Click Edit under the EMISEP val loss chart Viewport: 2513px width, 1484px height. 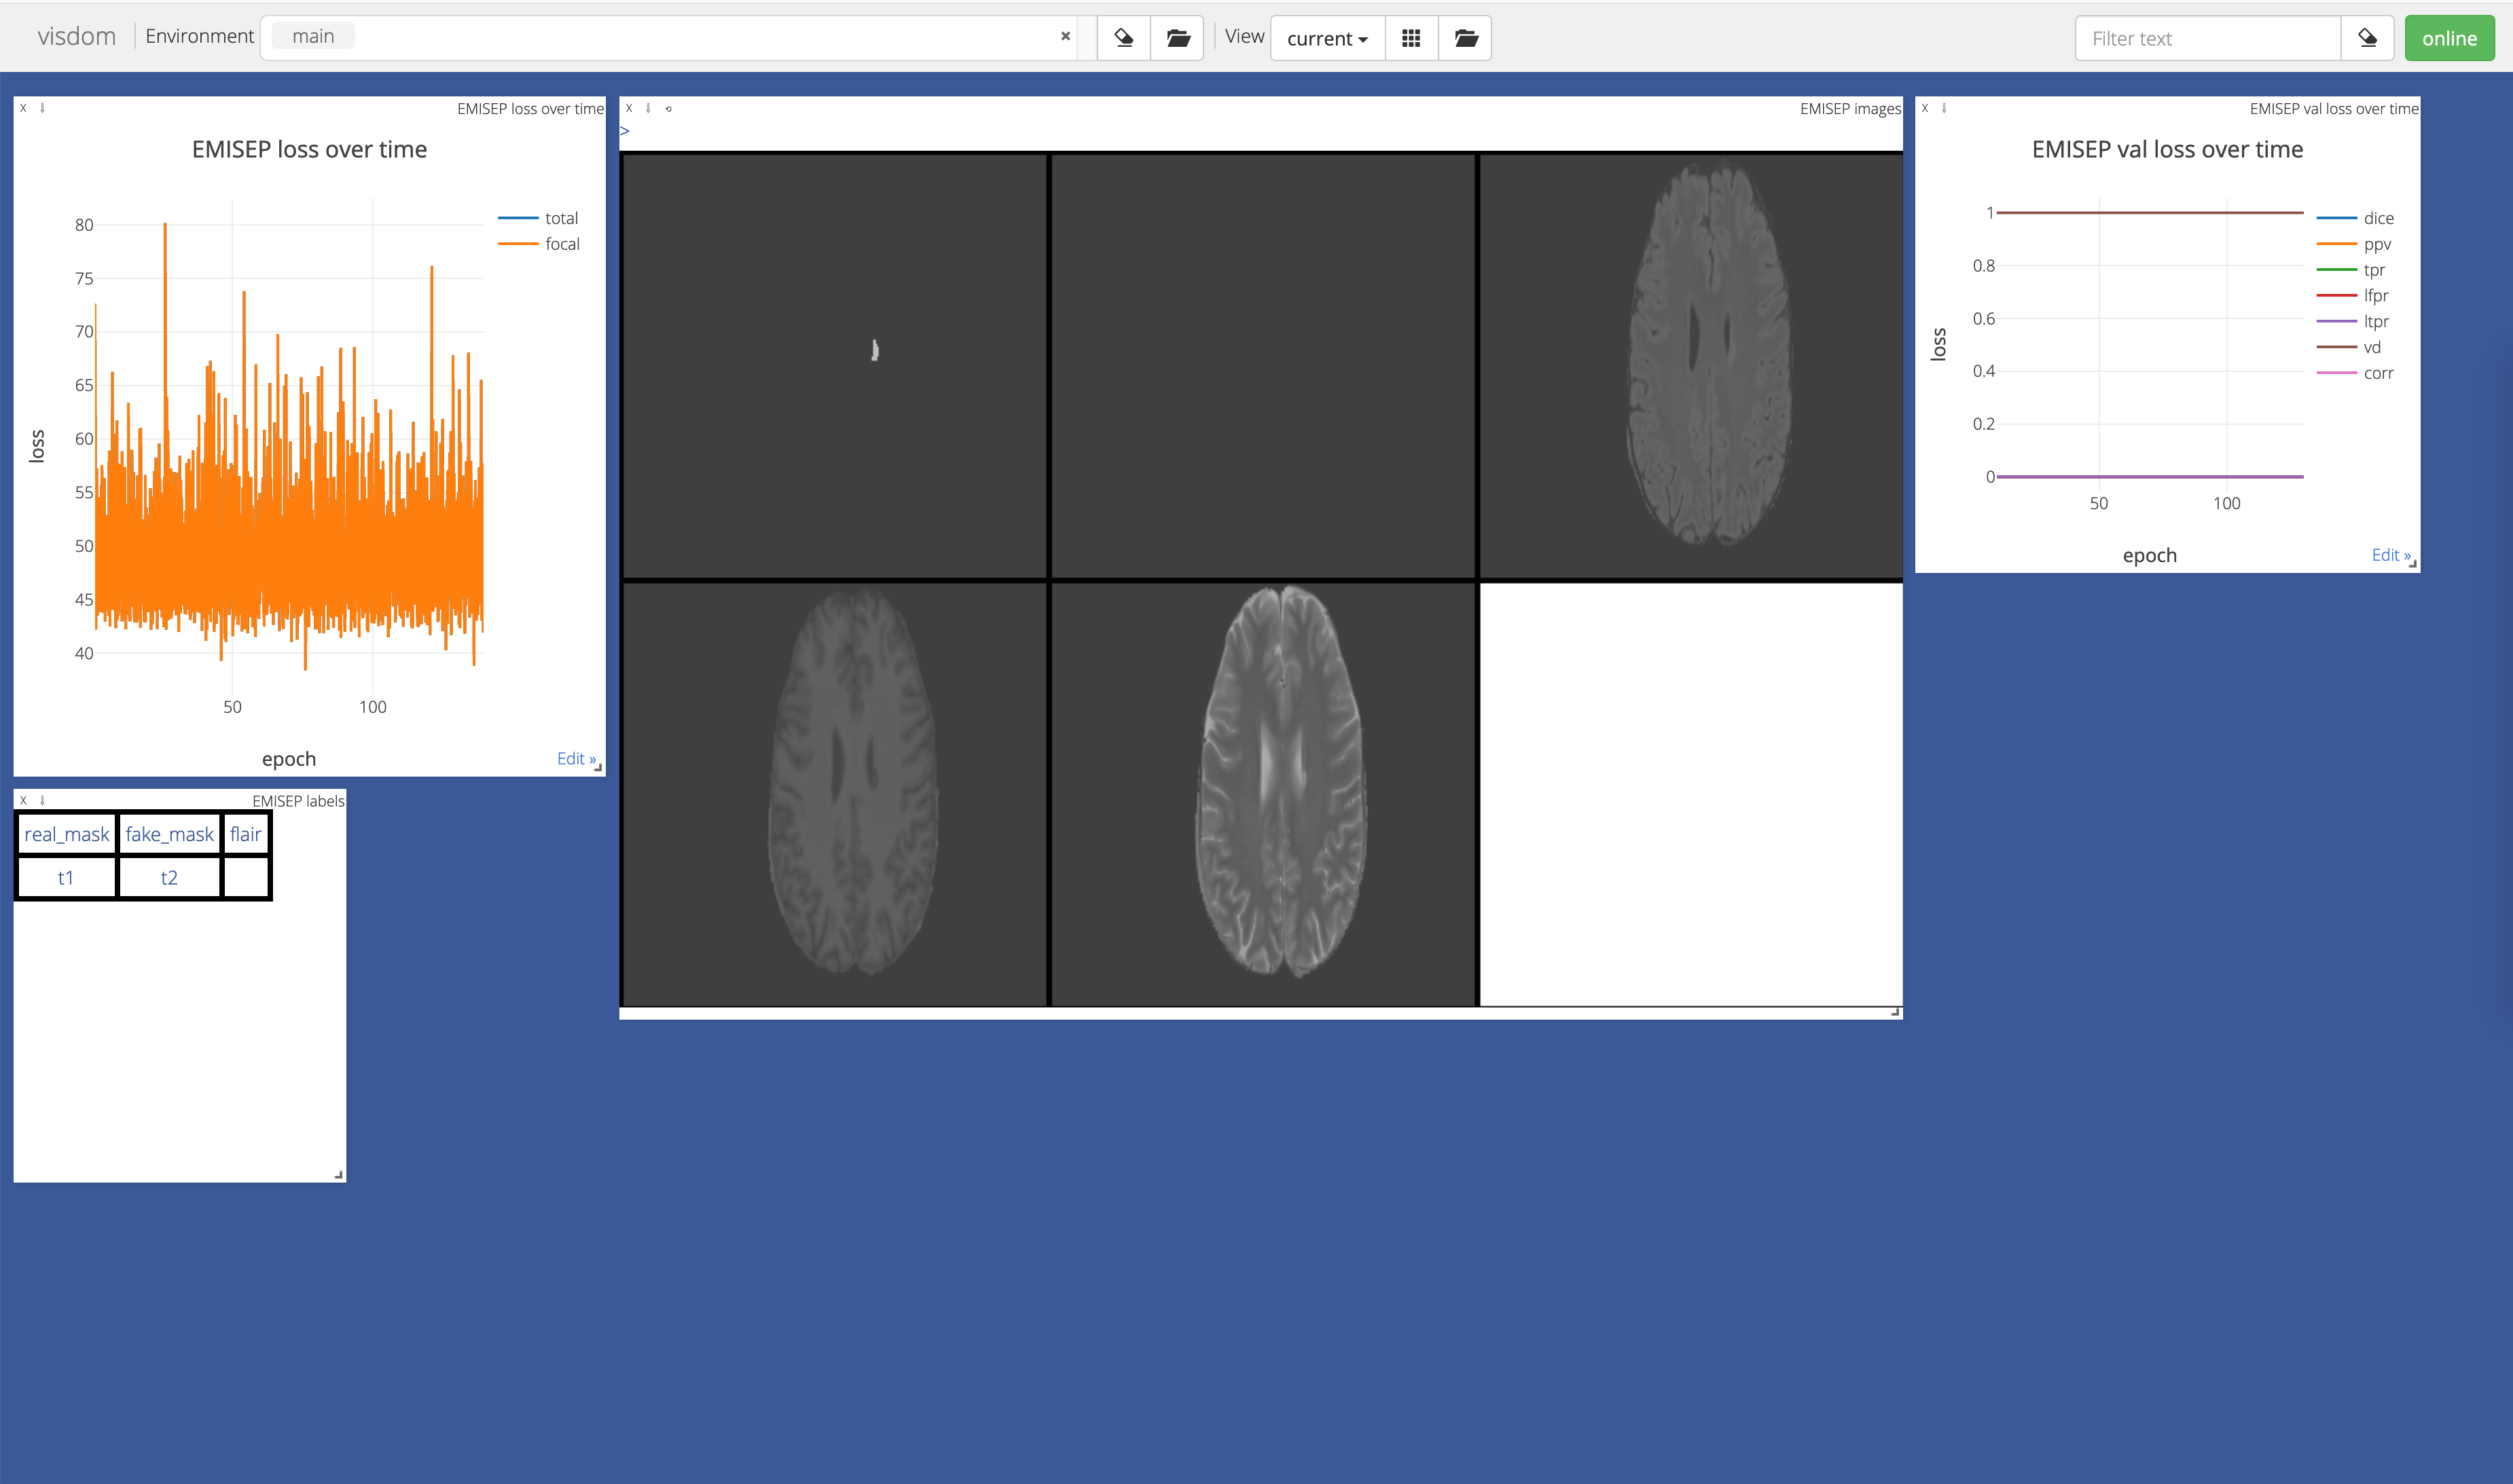click(2388, 554)
